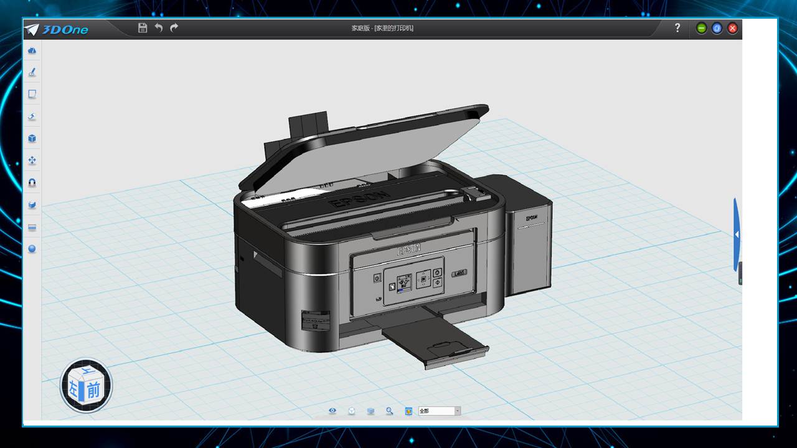Toggle the eye visibility icon in bottom toolbar
This screenshot has width=797, height=448.
[332, 411]
